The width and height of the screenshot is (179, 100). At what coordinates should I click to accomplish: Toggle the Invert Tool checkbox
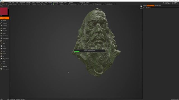(22, 4)
